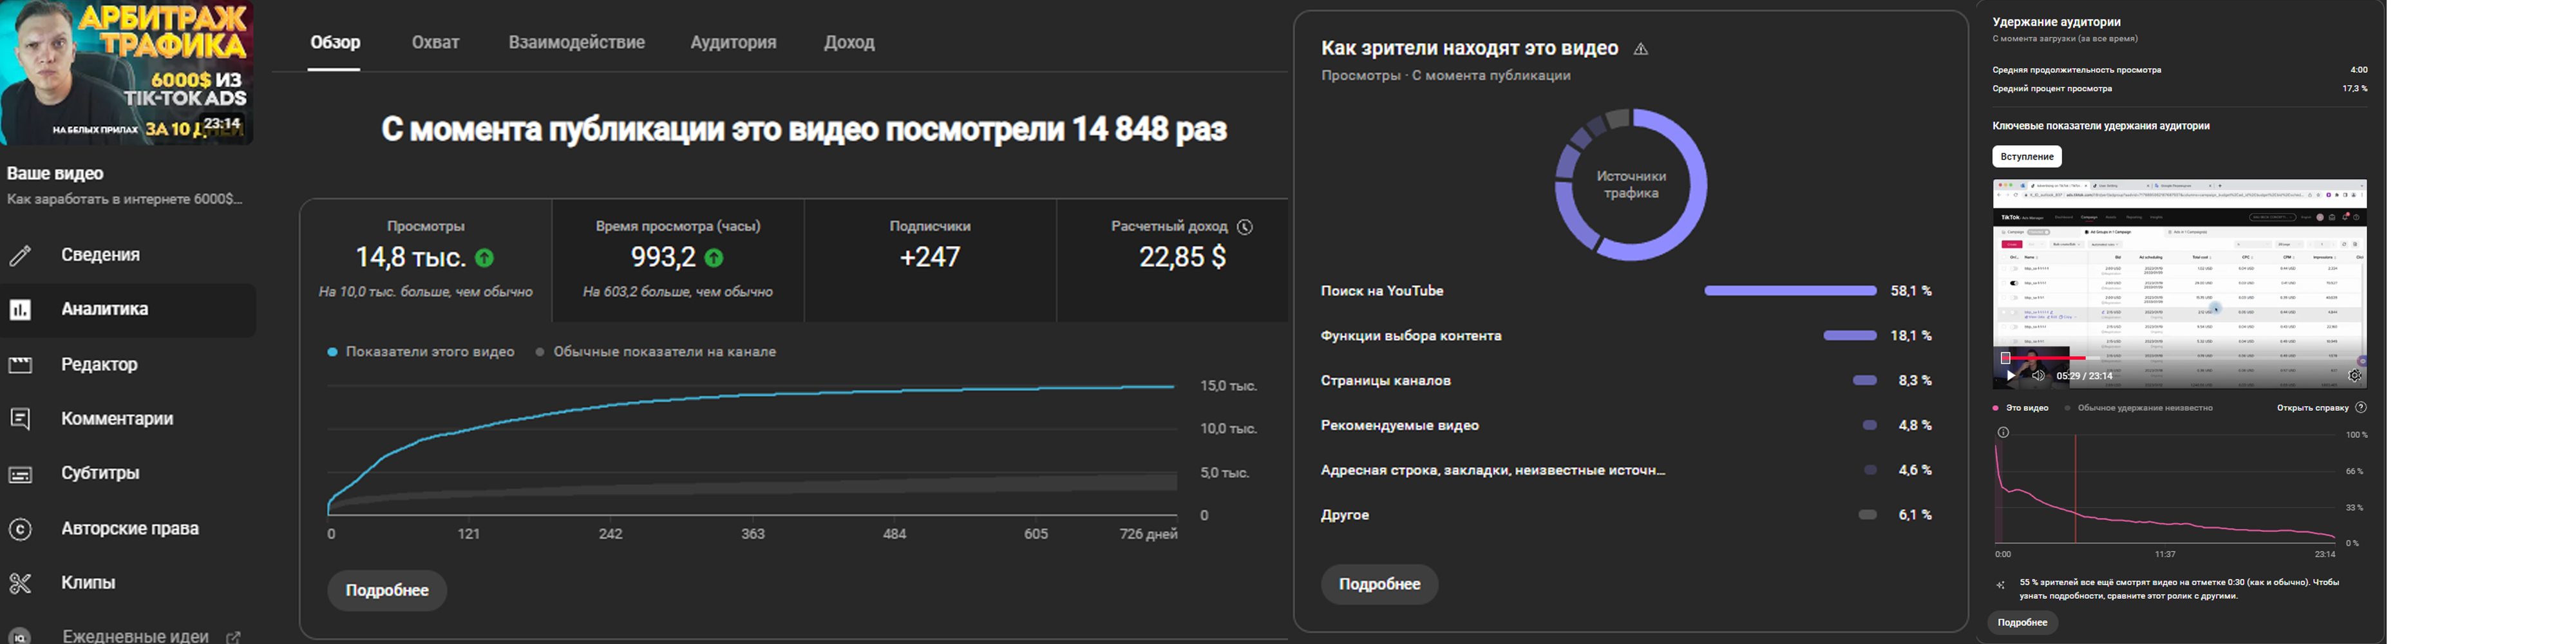Click the Клипы scissors icon
This screenshot has height=644, width=2576.
pyautogui.click(x=20, y=583)
